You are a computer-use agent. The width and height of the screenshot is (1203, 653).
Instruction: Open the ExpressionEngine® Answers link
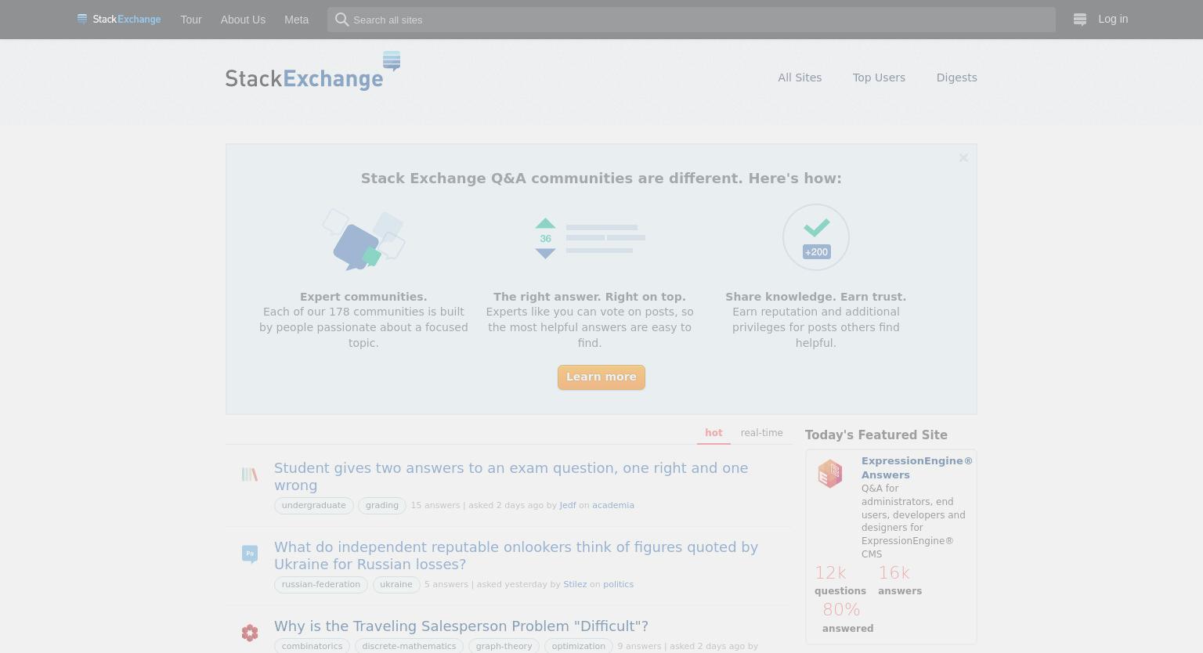pyautogui.click(x=917, y=468)
